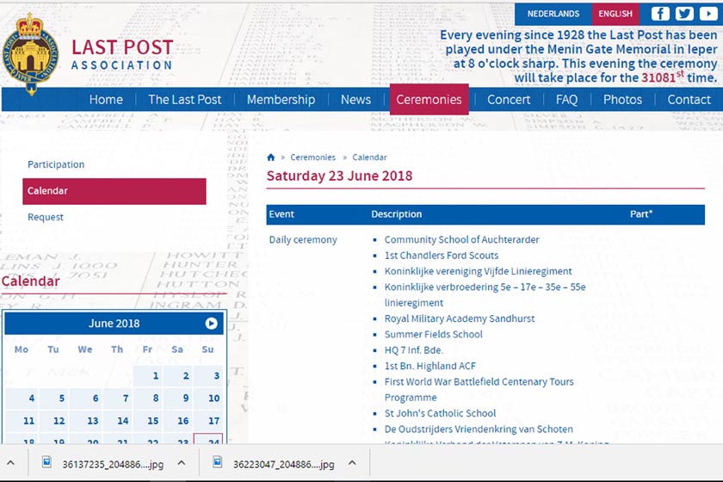Open First World War Battlefield Centenary Tours entry
This screenshot has width=723, height=482.
(x=479, y=389)
